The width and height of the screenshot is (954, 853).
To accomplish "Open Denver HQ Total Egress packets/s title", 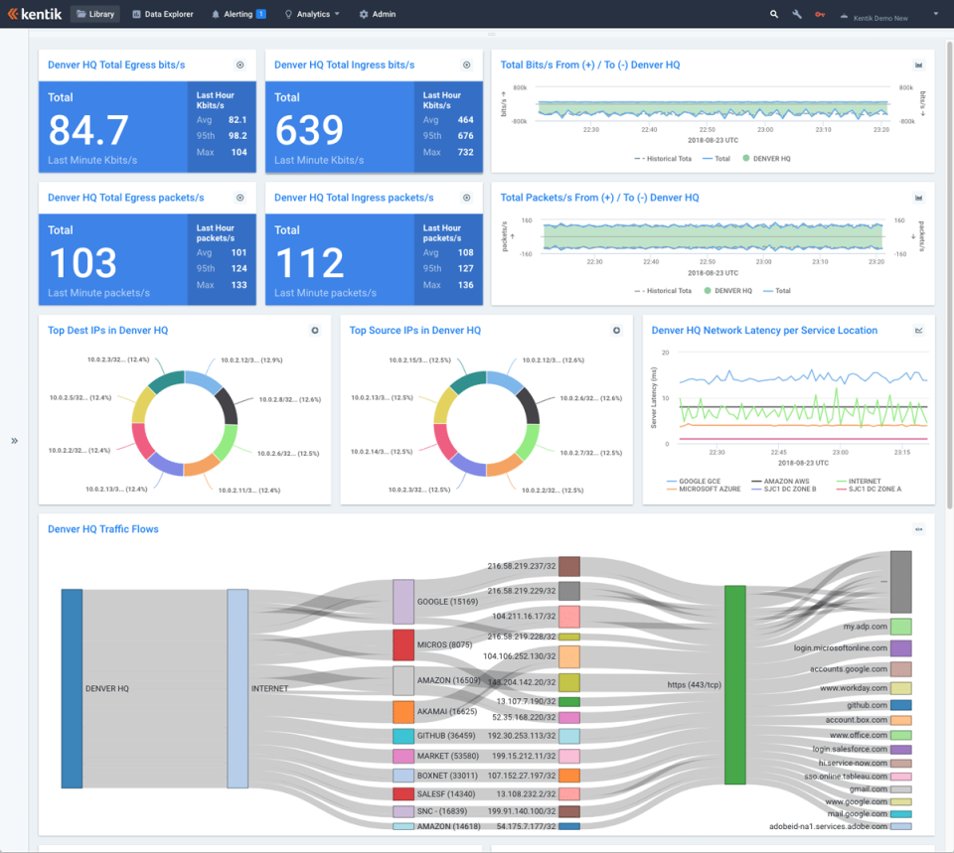I will 126,198.
